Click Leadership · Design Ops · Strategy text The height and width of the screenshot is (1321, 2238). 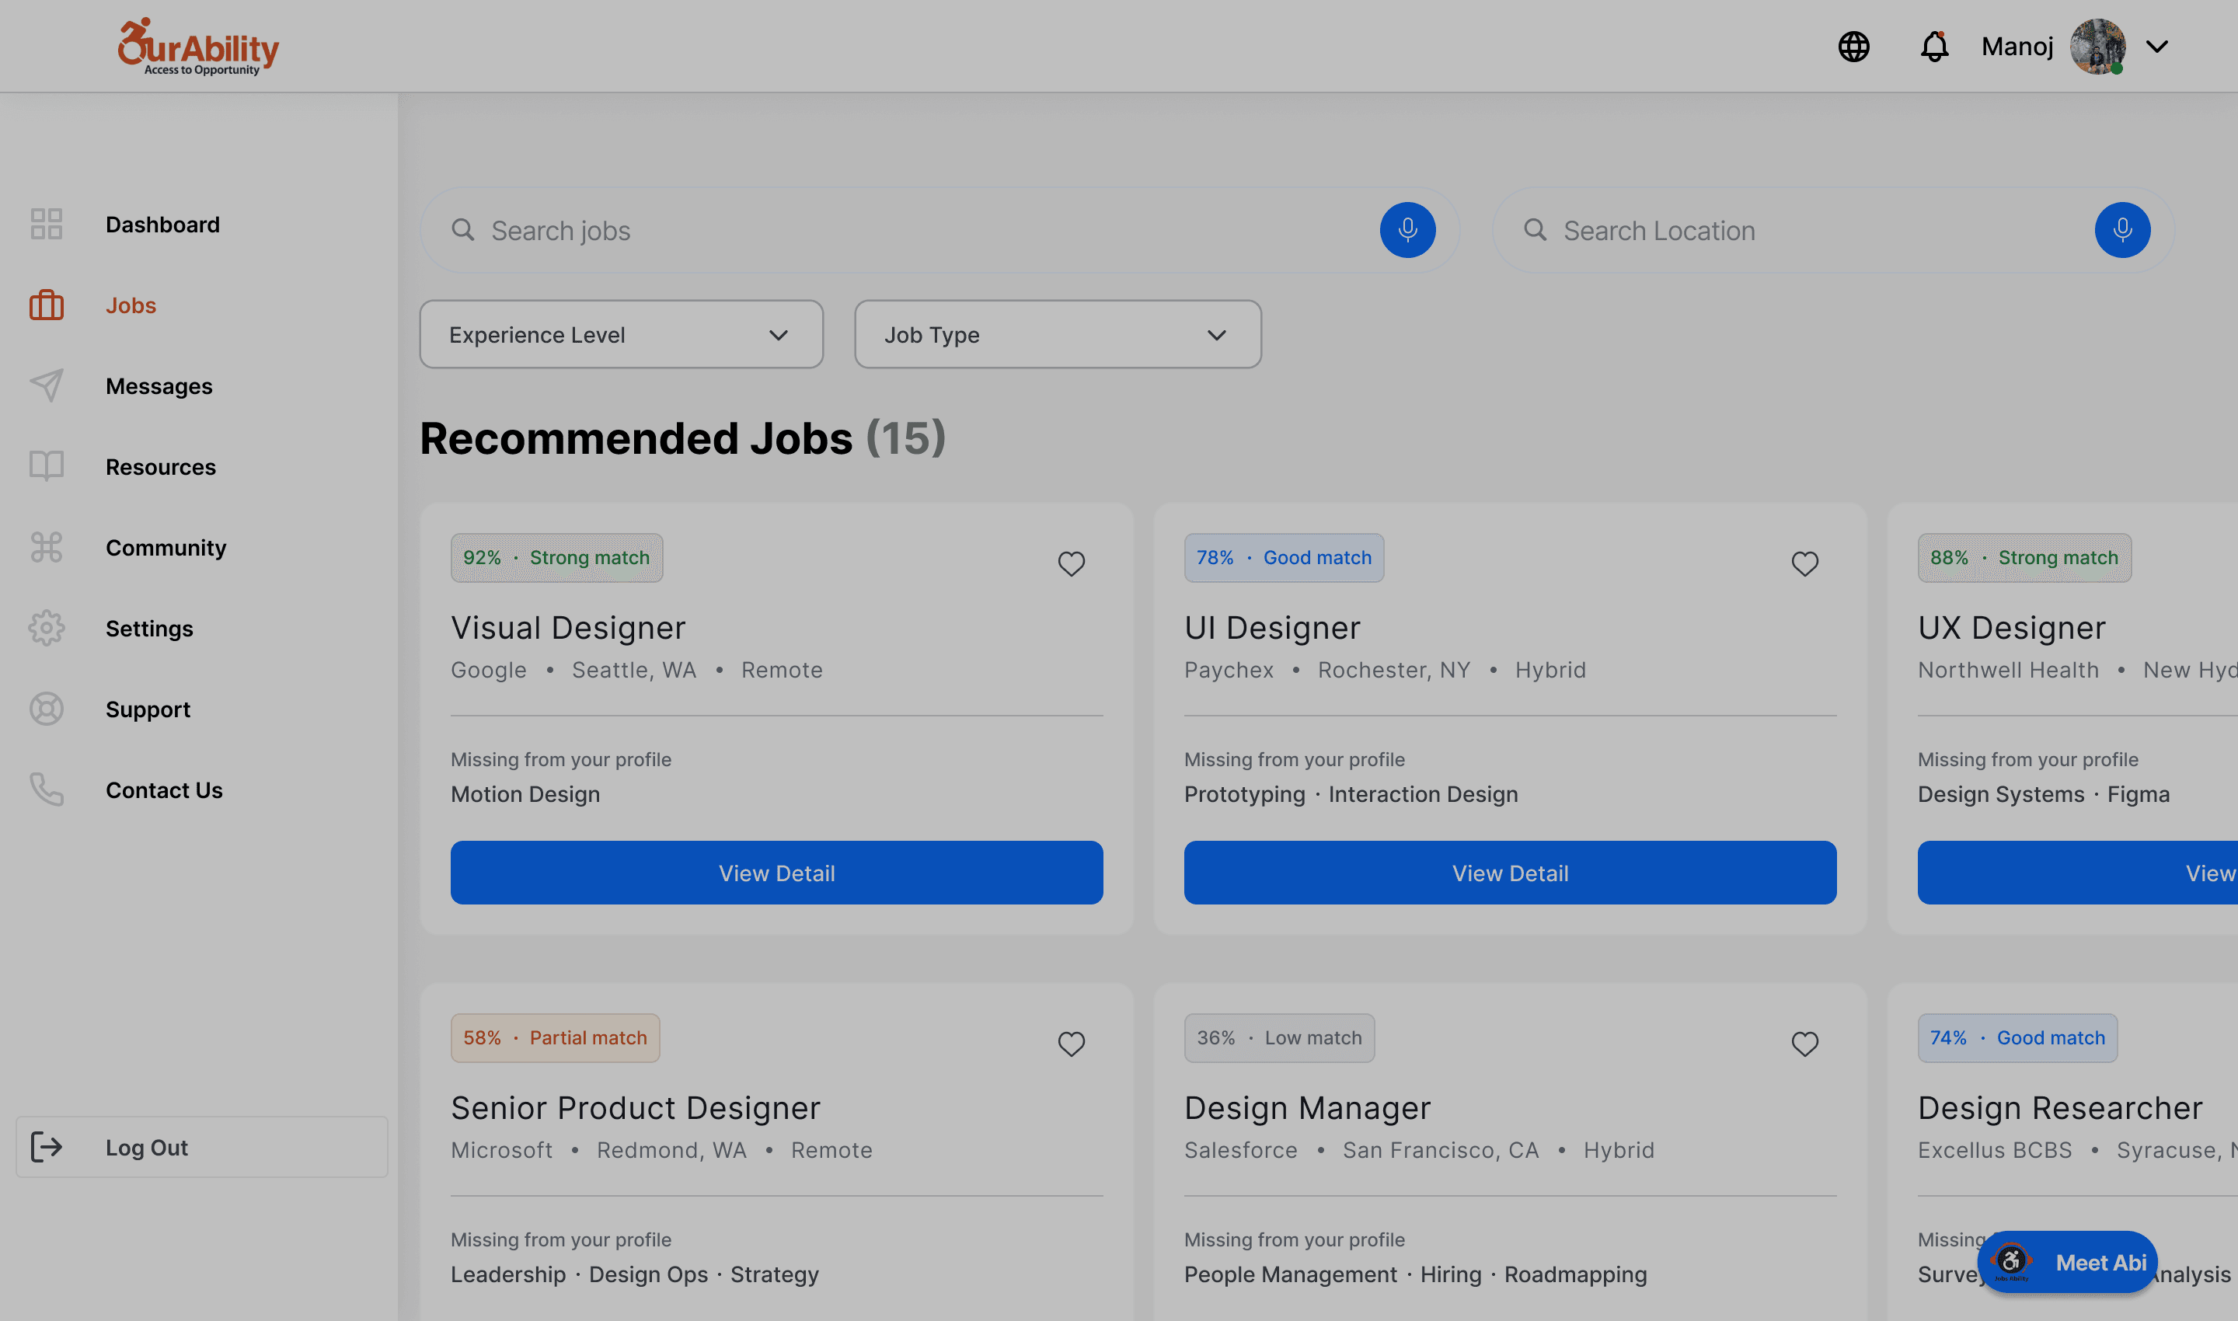pyautogui.click(x=635, y=1274)
